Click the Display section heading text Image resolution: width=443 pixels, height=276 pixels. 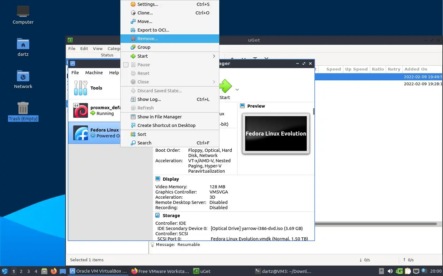[171, 179]
